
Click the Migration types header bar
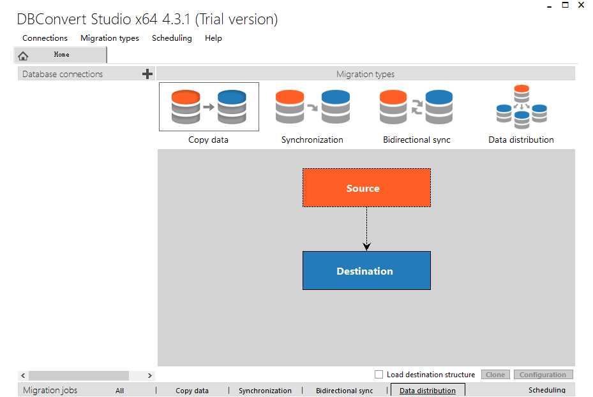click(365, 74)
